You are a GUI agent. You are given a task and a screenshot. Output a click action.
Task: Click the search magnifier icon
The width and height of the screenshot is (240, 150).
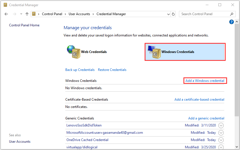coord(232,14)
